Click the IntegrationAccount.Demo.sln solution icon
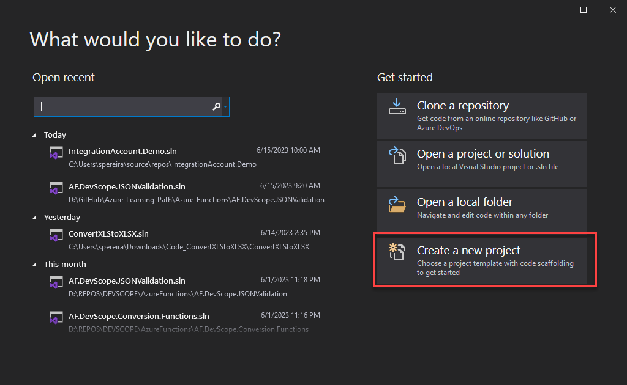627x385 pixels. pos(56,153)
